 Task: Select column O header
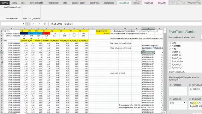tap(148, 28)
